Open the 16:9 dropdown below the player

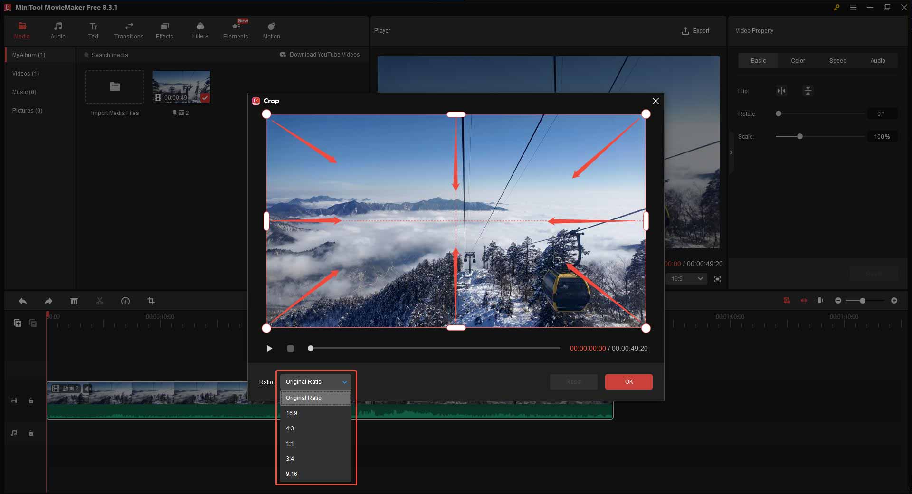click(685, 279)
